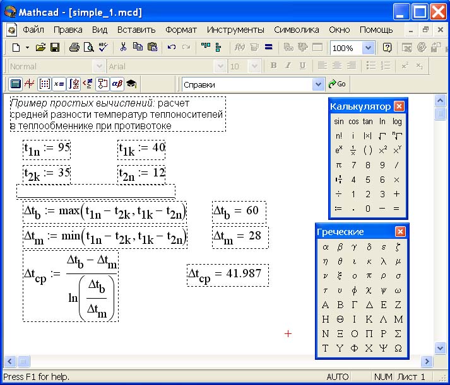Open the Символика menu

[297, 30]
